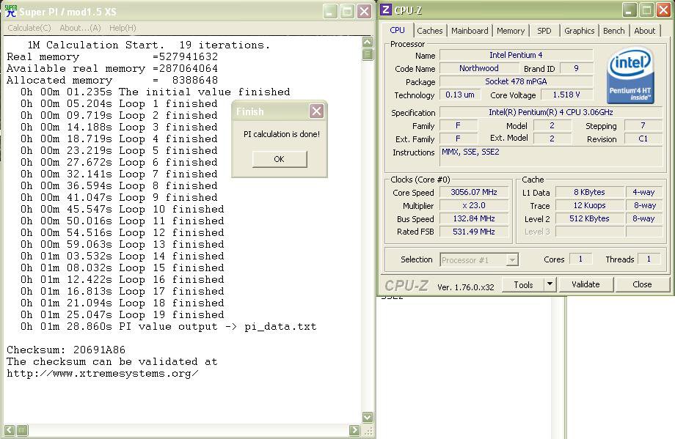Minimize the Super PI window
675x439 pixels.
pos(329,11)
